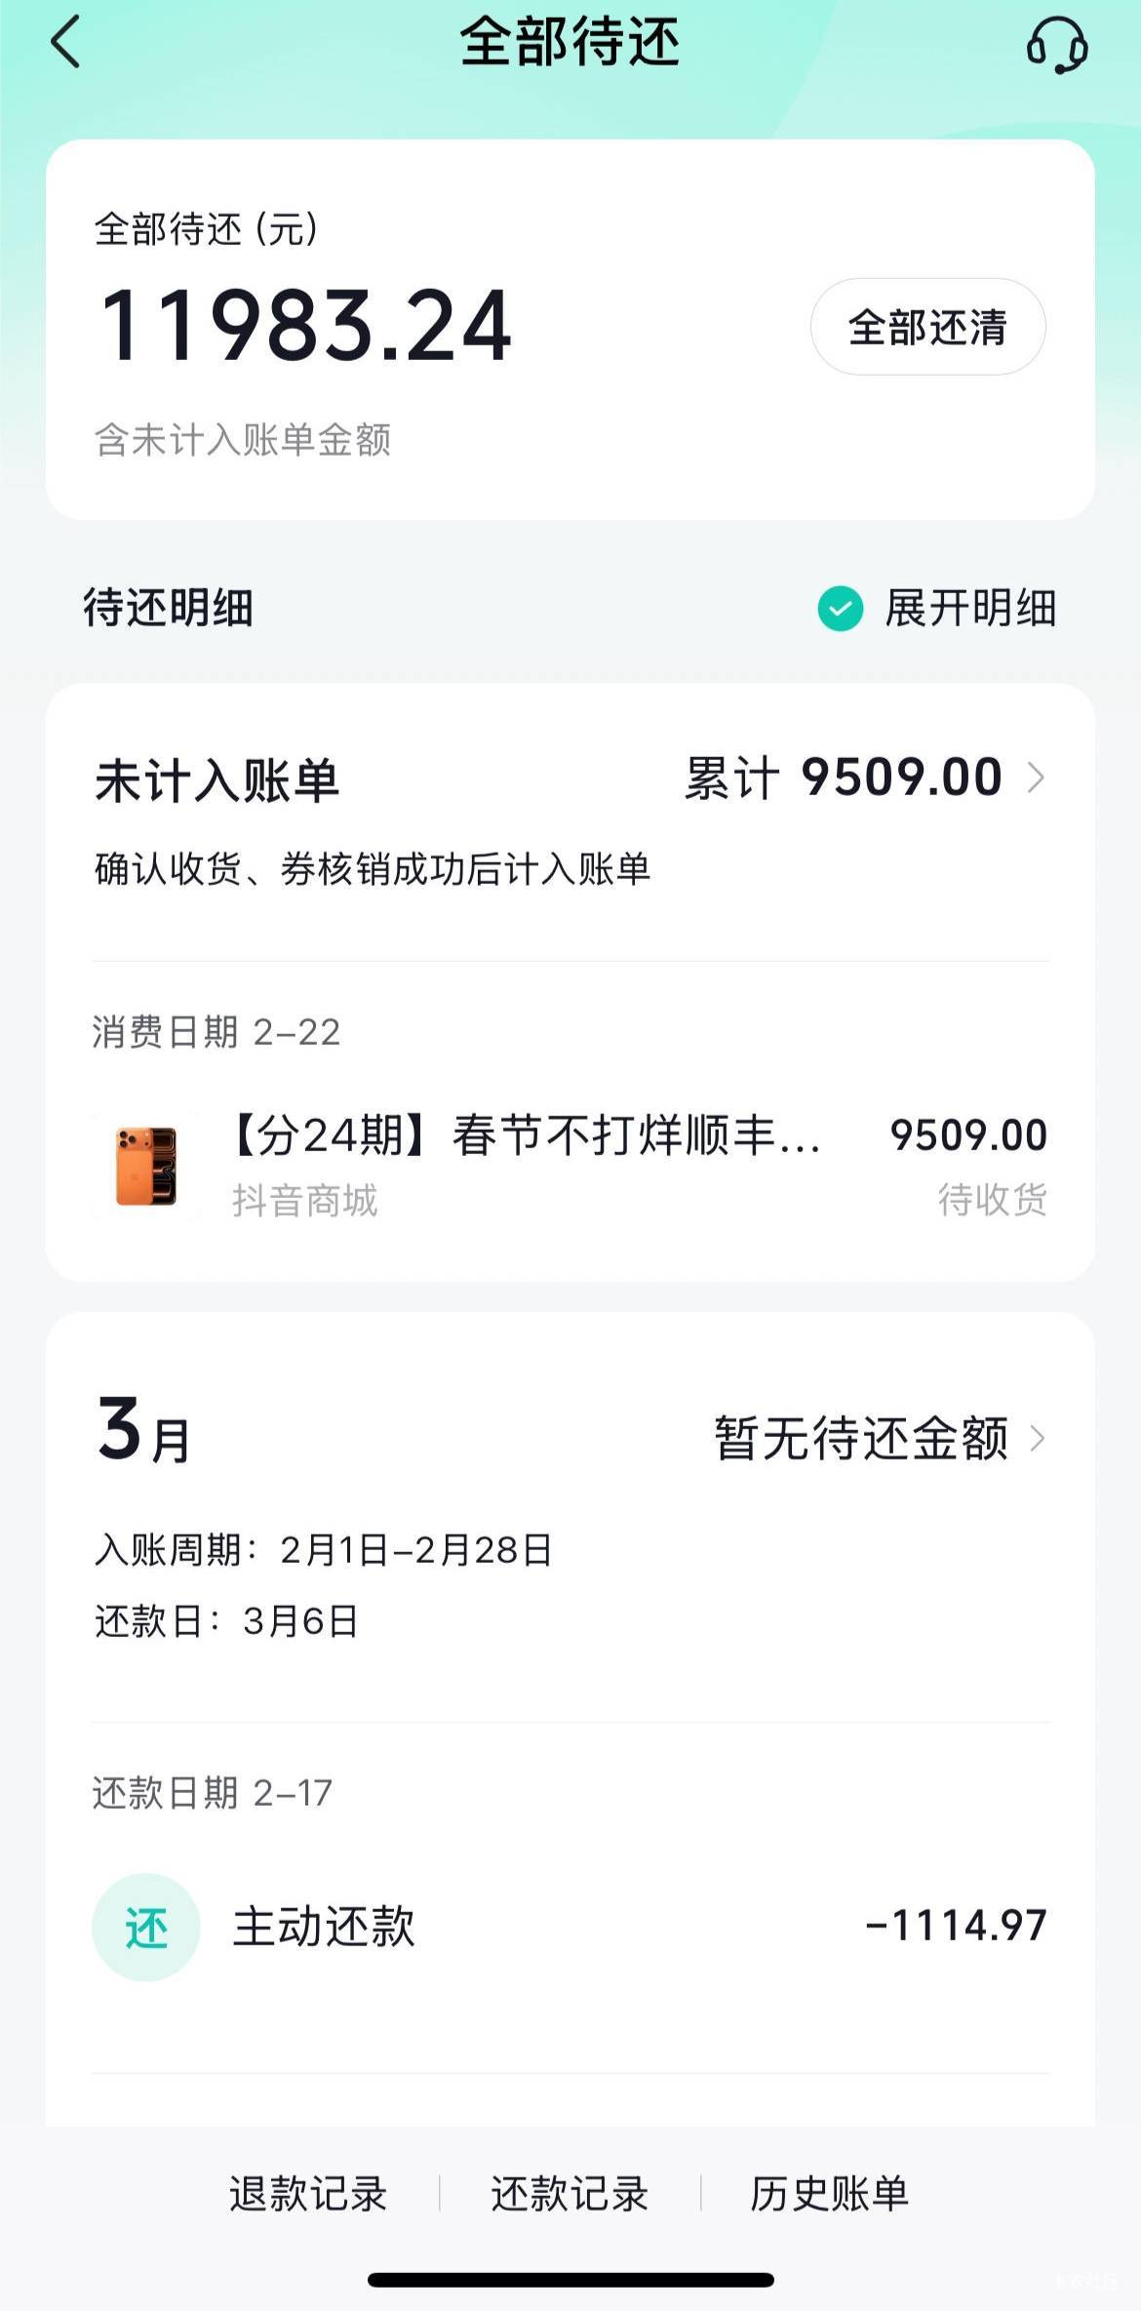1141x2311 pixels.
Task: Open customer service headset icon
Action: point(1056,45)
